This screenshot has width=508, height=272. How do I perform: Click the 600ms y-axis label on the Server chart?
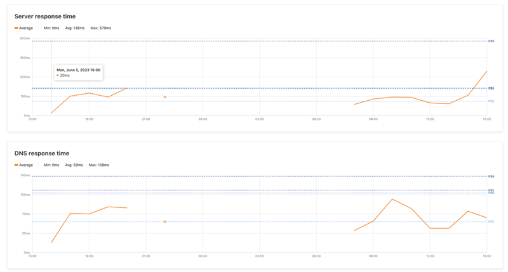click(x=25, y=38)
